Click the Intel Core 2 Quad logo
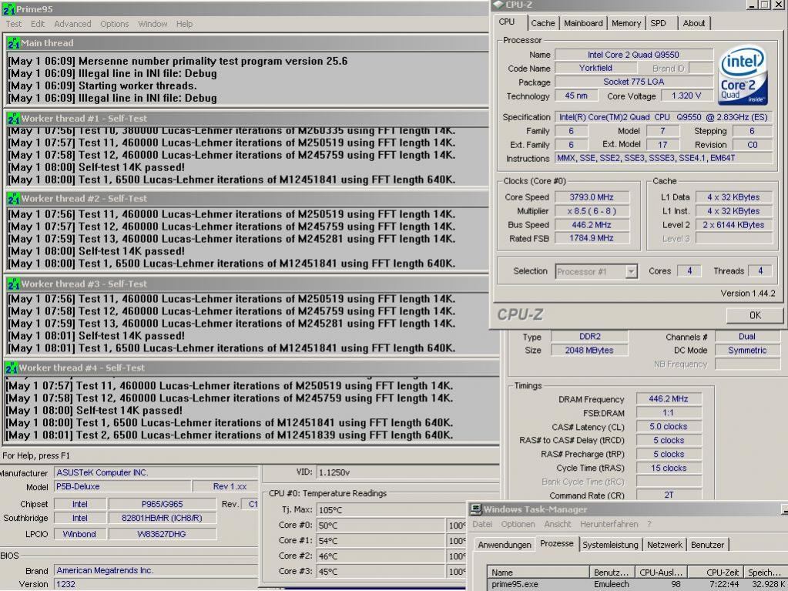The image size is (788, 591). point(743,76)
